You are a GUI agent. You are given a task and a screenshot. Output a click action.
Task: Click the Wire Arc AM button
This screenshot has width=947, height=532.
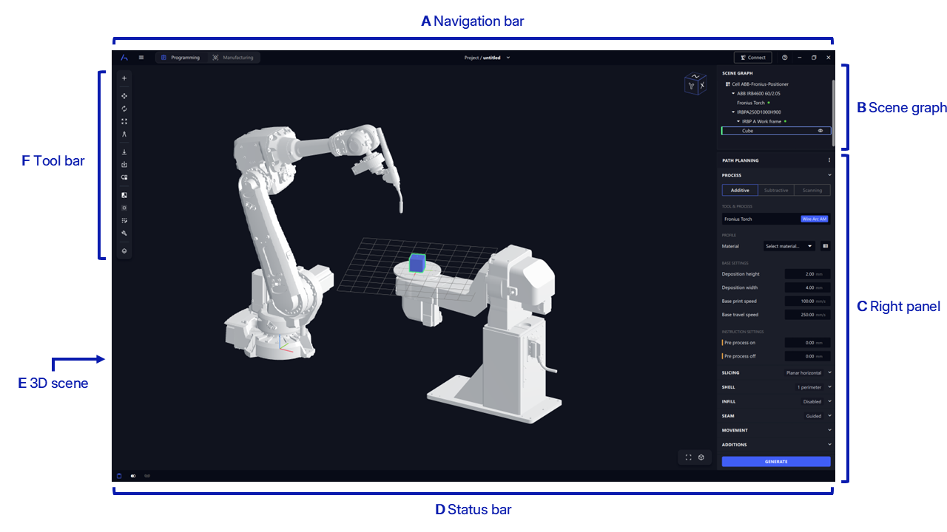tap(814, 219)
